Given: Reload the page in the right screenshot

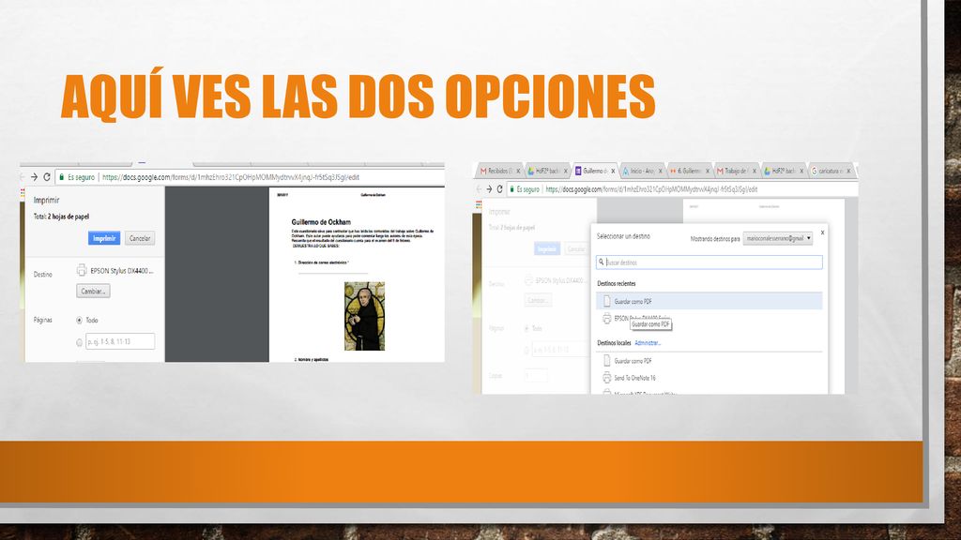Looking at the screenshot, I should point(499,189).
